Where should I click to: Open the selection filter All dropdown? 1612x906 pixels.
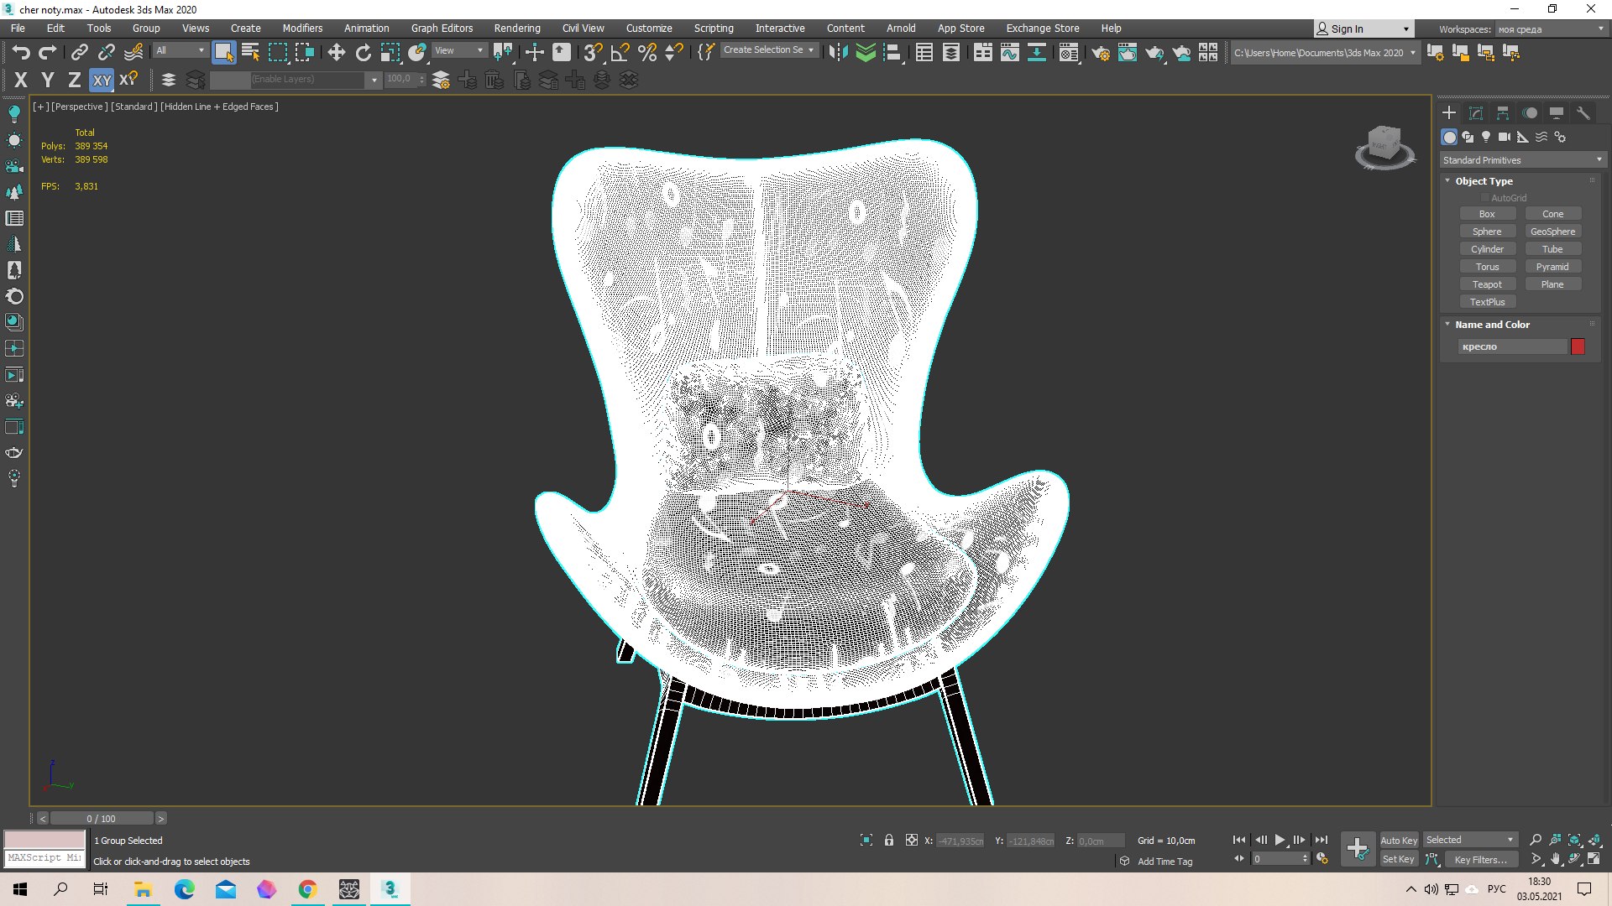[x=180, y=50]
